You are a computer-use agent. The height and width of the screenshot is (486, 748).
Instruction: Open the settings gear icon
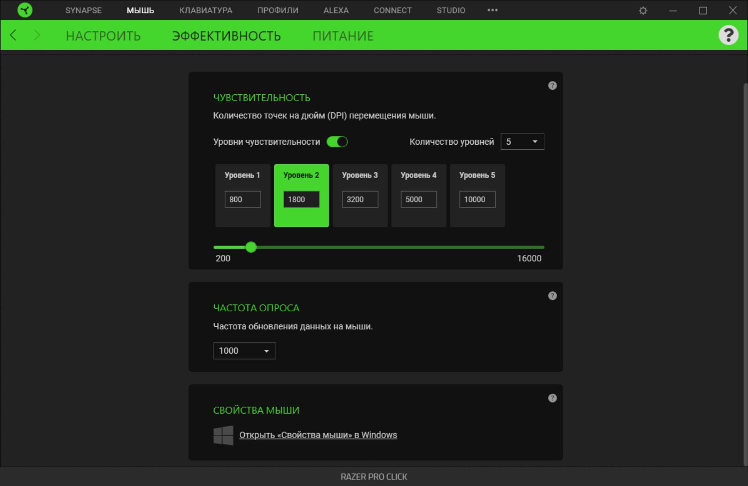(x=643, y=10)
